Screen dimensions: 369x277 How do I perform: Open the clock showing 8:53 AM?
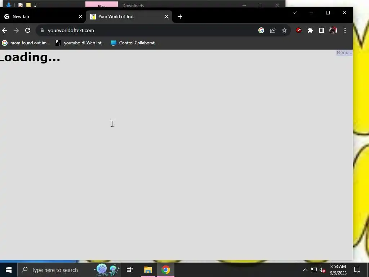click(338, 270)
